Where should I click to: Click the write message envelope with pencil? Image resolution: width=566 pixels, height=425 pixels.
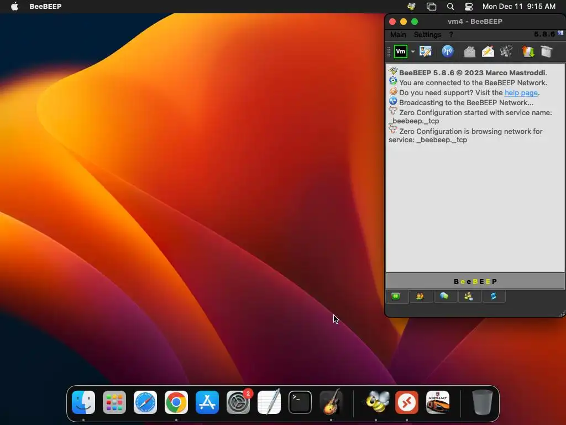click(488, 51)
